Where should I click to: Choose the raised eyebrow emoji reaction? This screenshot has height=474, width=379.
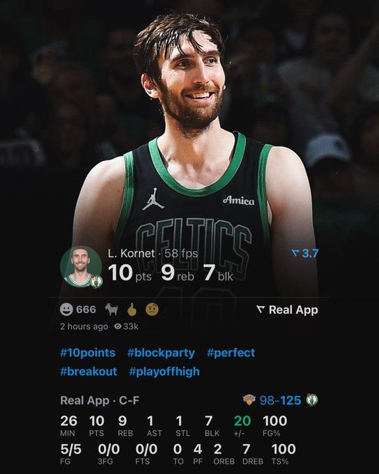[152, 309]
